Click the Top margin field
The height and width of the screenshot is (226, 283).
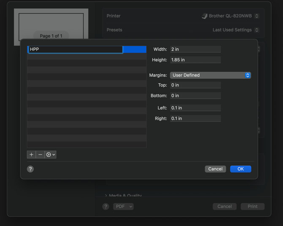195,85
